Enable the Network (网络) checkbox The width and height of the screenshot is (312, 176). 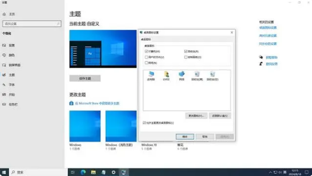pos(147,63)
